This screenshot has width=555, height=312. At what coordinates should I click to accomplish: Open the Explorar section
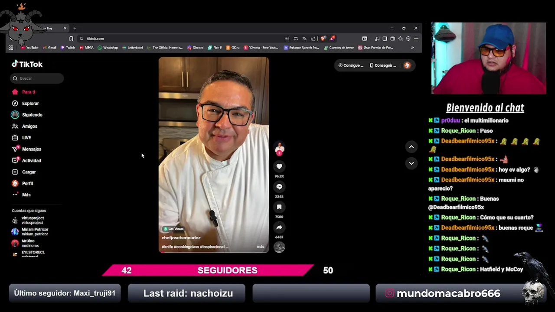[x=25, y=103]
